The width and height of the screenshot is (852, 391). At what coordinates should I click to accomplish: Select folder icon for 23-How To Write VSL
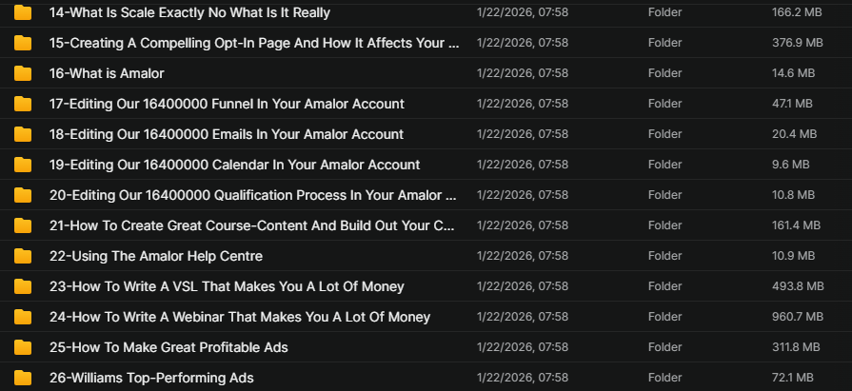[24, 286]
